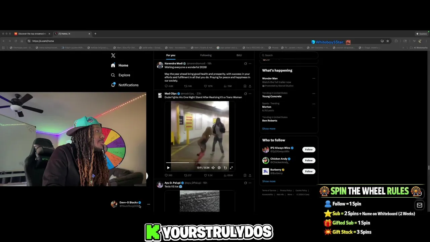The image size is (430, 242).
Task: Open more options on Mad Clips post
Action: [x=250, y=94]
